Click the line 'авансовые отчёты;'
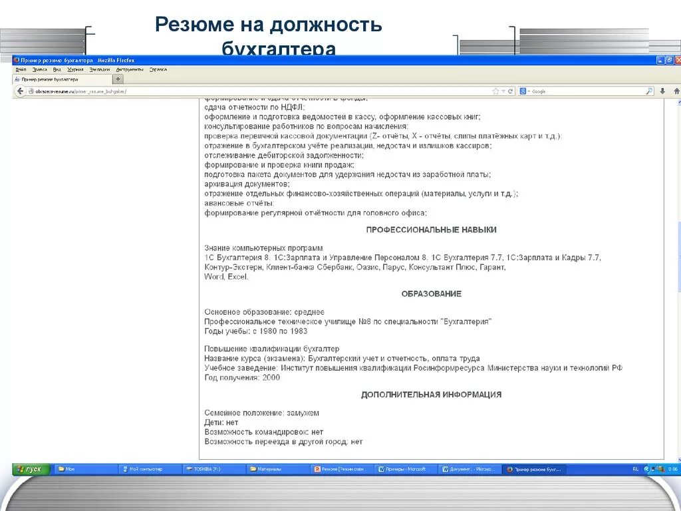The width and height of the screenshot is (681, 511). [239, 204]
